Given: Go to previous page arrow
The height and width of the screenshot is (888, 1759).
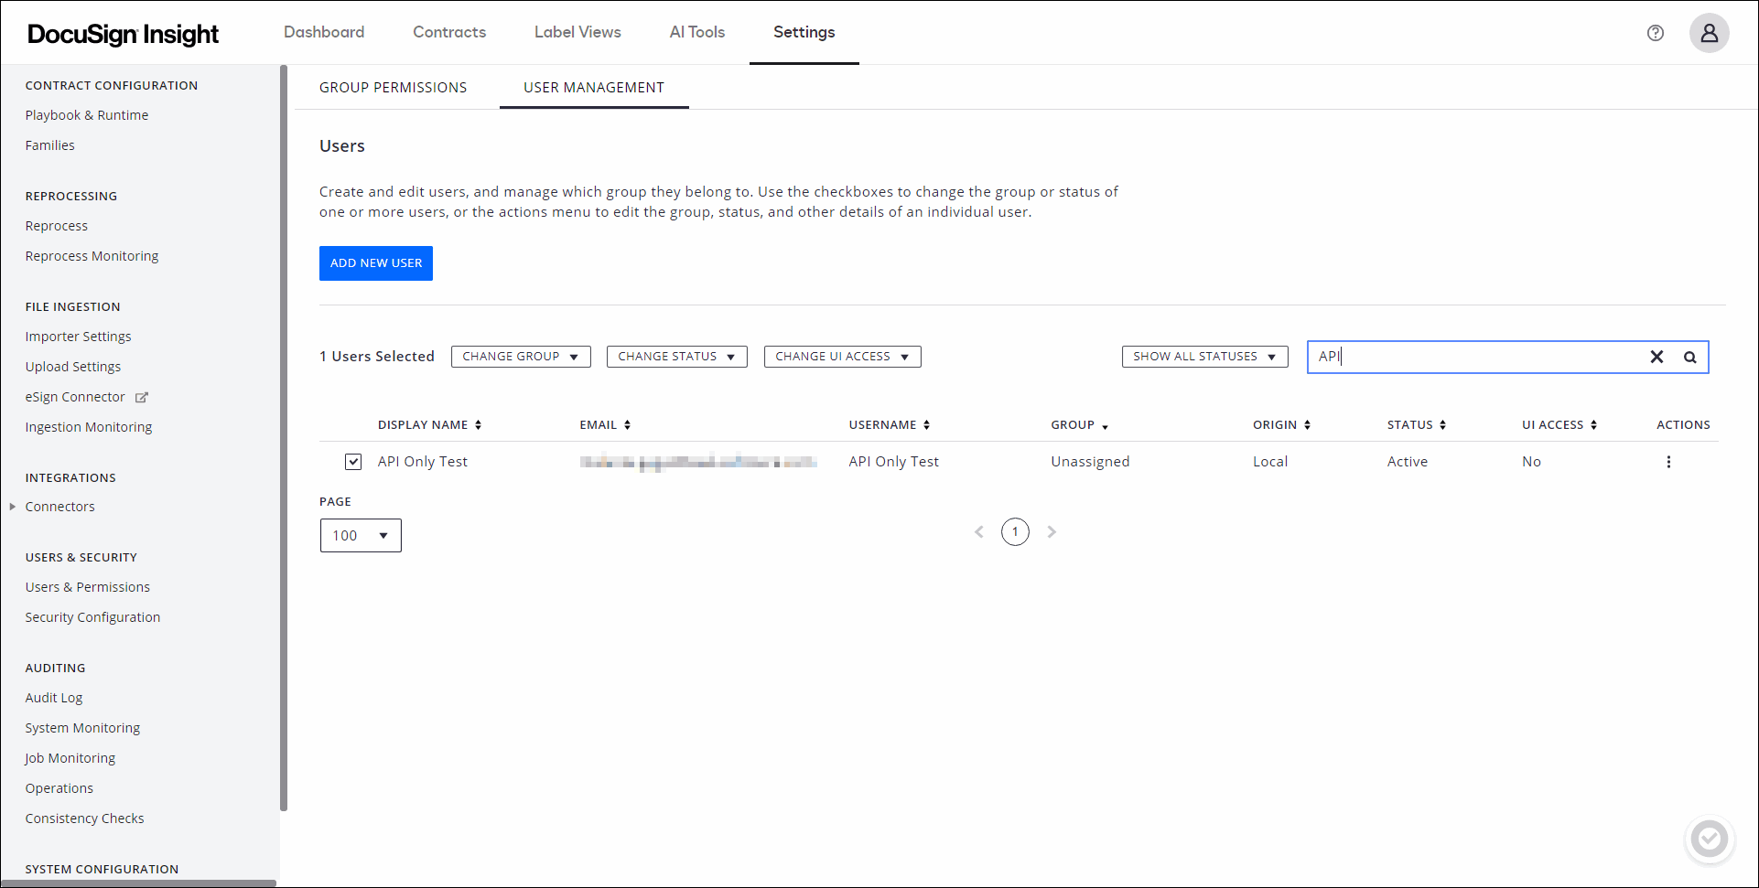Looking at the screenshot, I should point(978,531).
